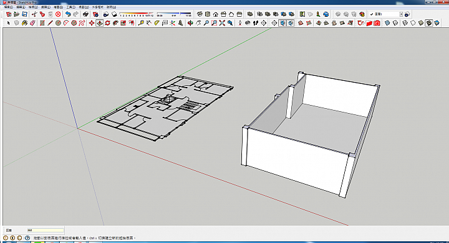Select the Line pencil tool

click(50, 23)
